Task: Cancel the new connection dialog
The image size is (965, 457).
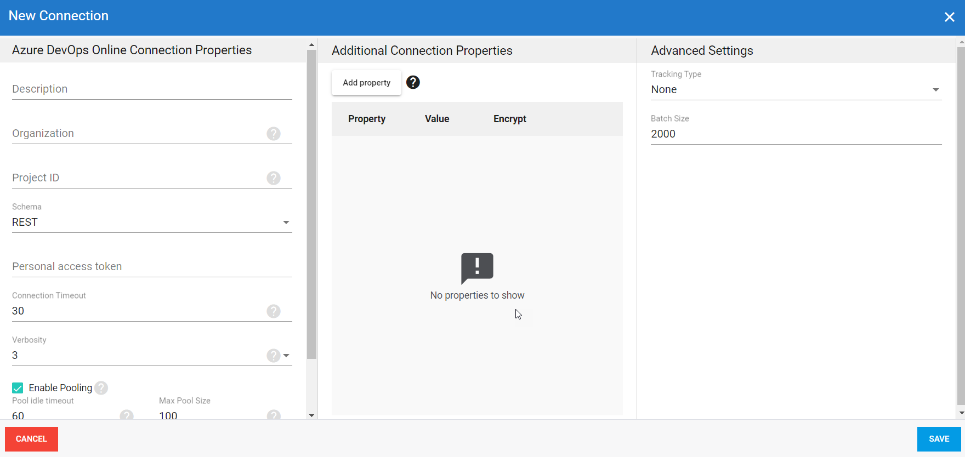Action: click(x=31, y=439)
